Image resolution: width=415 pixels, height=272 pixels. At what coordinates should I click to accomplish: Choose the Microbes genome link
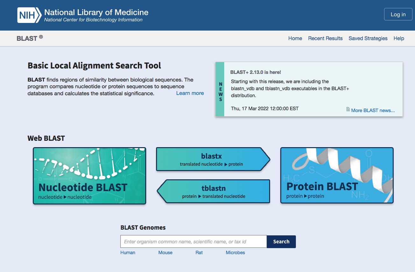tap(235, 253)
